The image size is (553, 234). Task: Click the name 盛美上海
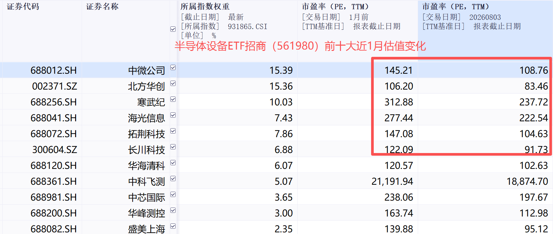pyautogui.click(x=147, y=229)
